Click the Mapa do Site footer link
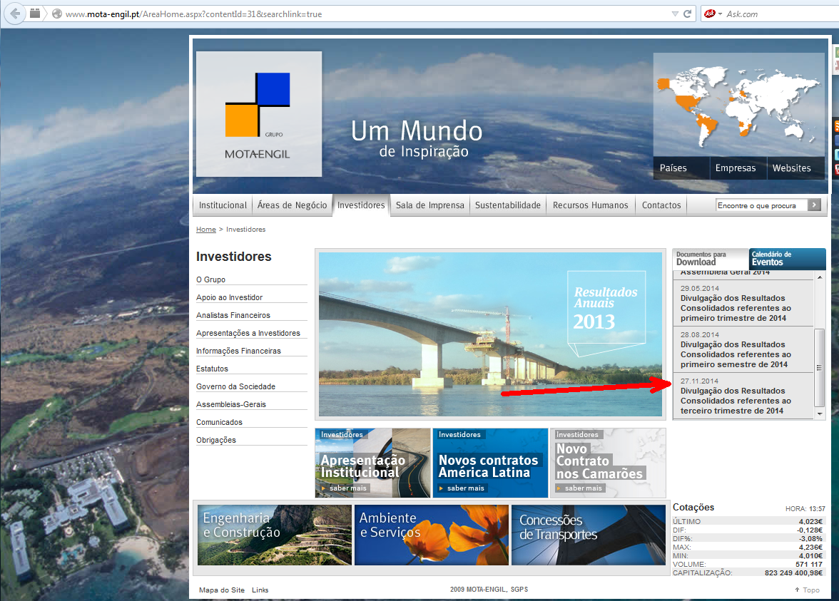The image size is (839, 601). (x=221, y=590)
